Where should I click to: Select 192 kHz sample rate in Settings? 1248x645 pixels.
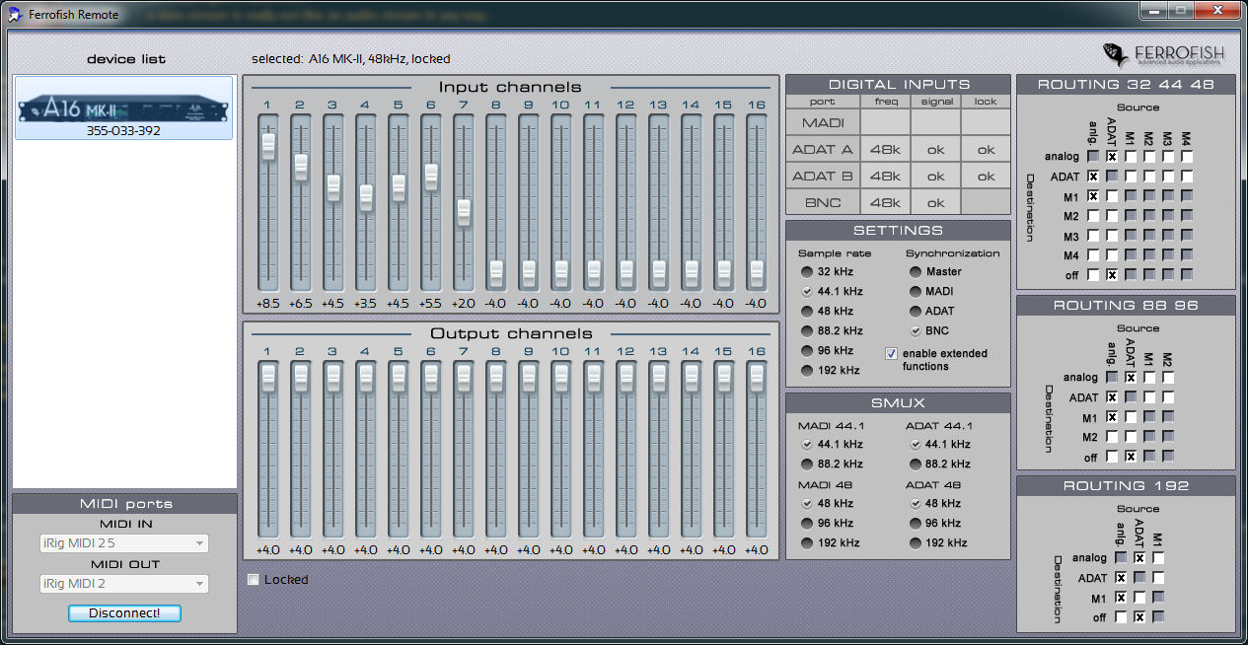[807, 370]
